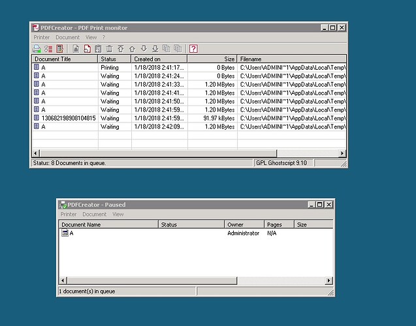Click the move down arrow icon
The image size is (416, 326).
(144, 48)
